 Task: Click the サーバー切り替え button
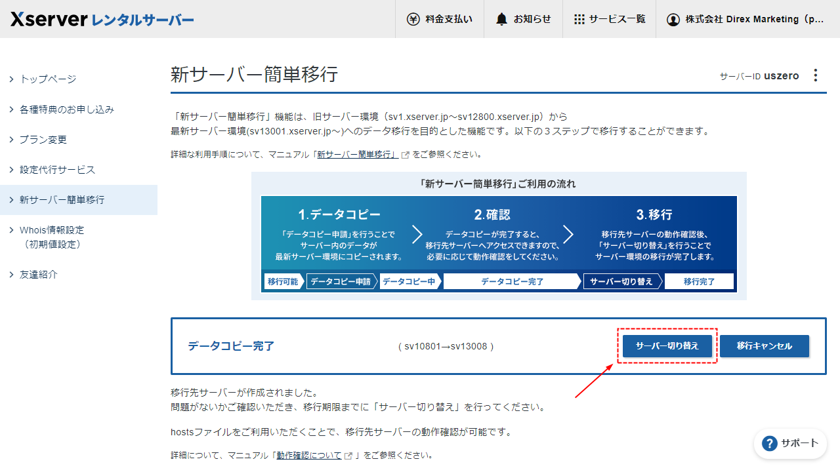(667, 346)
